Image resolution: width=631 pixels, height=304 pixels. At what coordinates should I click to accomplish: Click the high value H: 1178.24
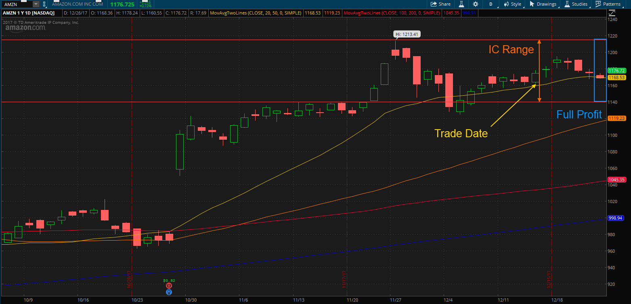point(126,13)
